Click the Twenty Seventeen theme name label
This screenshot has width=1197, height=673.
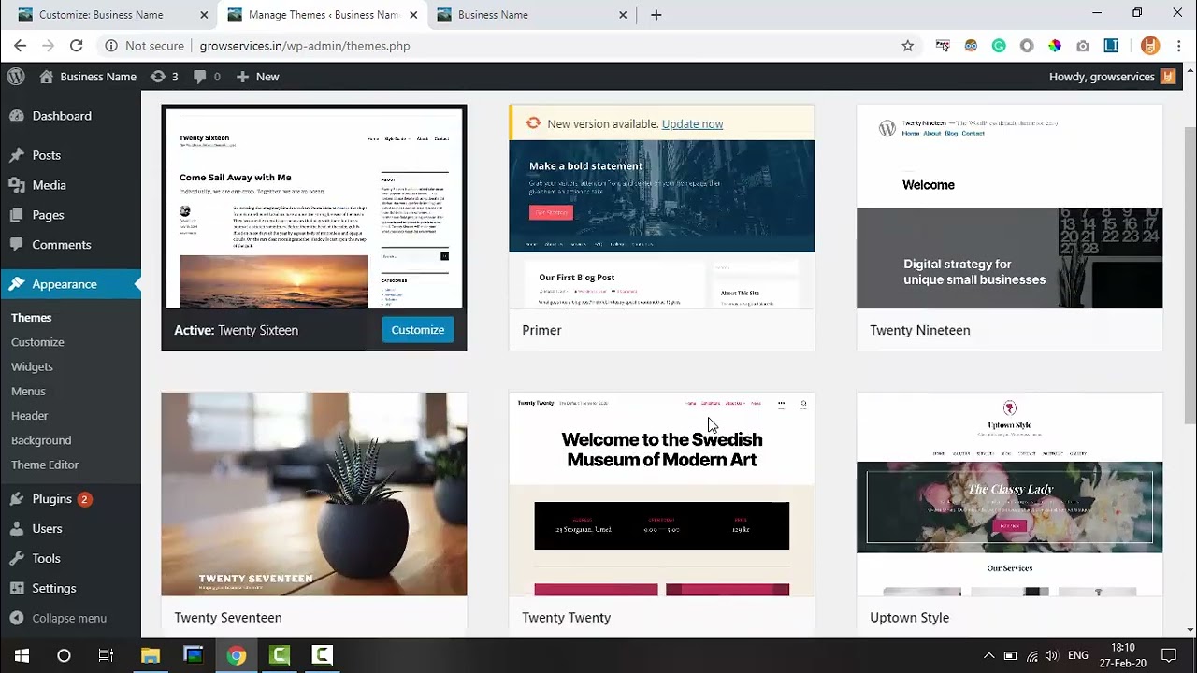[228, 618]
